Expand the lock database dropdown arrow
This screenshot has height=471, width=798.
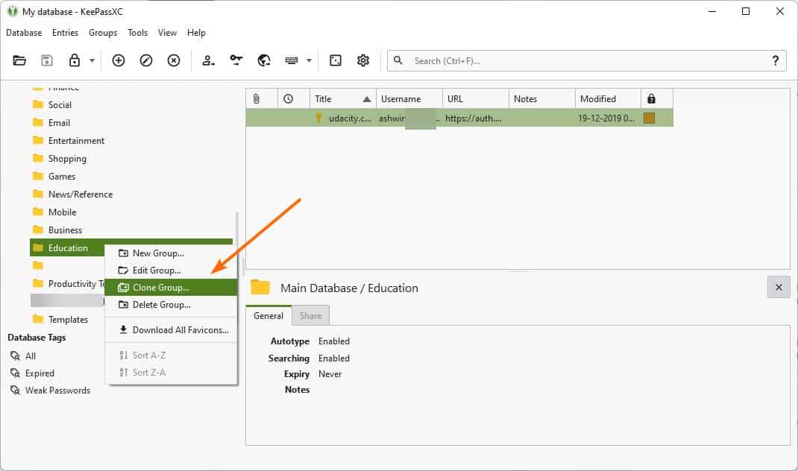pyautogui.click(x=92, y=61)
